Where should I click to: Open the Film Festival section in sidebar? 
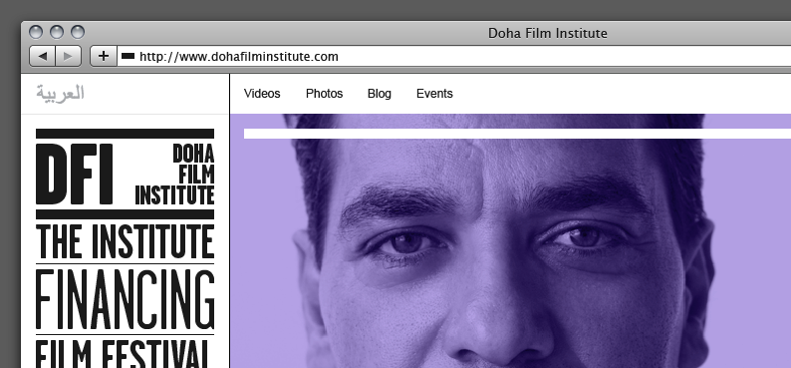point(124,354)
